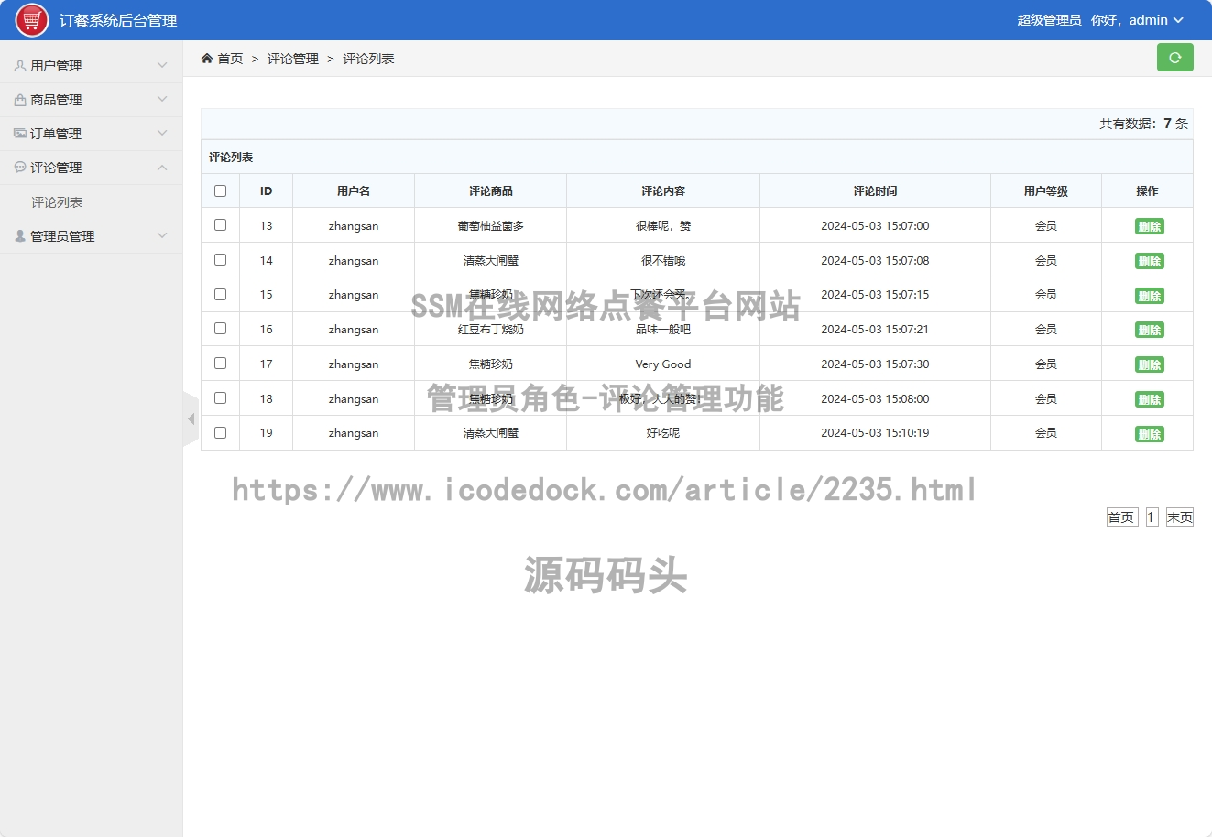Click 评论管理 breadcrumb link

[293, 59]
